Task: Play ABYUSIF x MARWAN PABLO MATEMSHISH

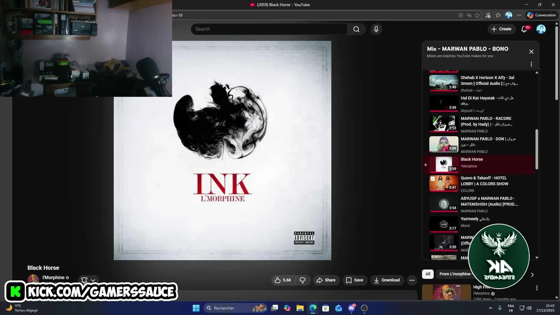Action: [479, 204]
